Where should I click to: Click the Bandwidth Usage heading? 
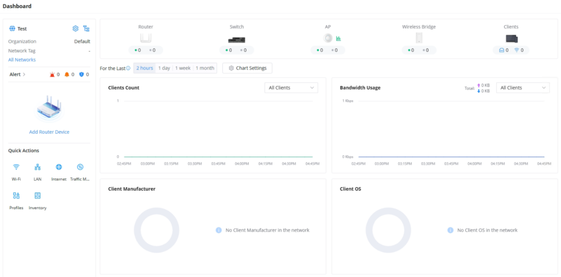(x=360, y=88)
